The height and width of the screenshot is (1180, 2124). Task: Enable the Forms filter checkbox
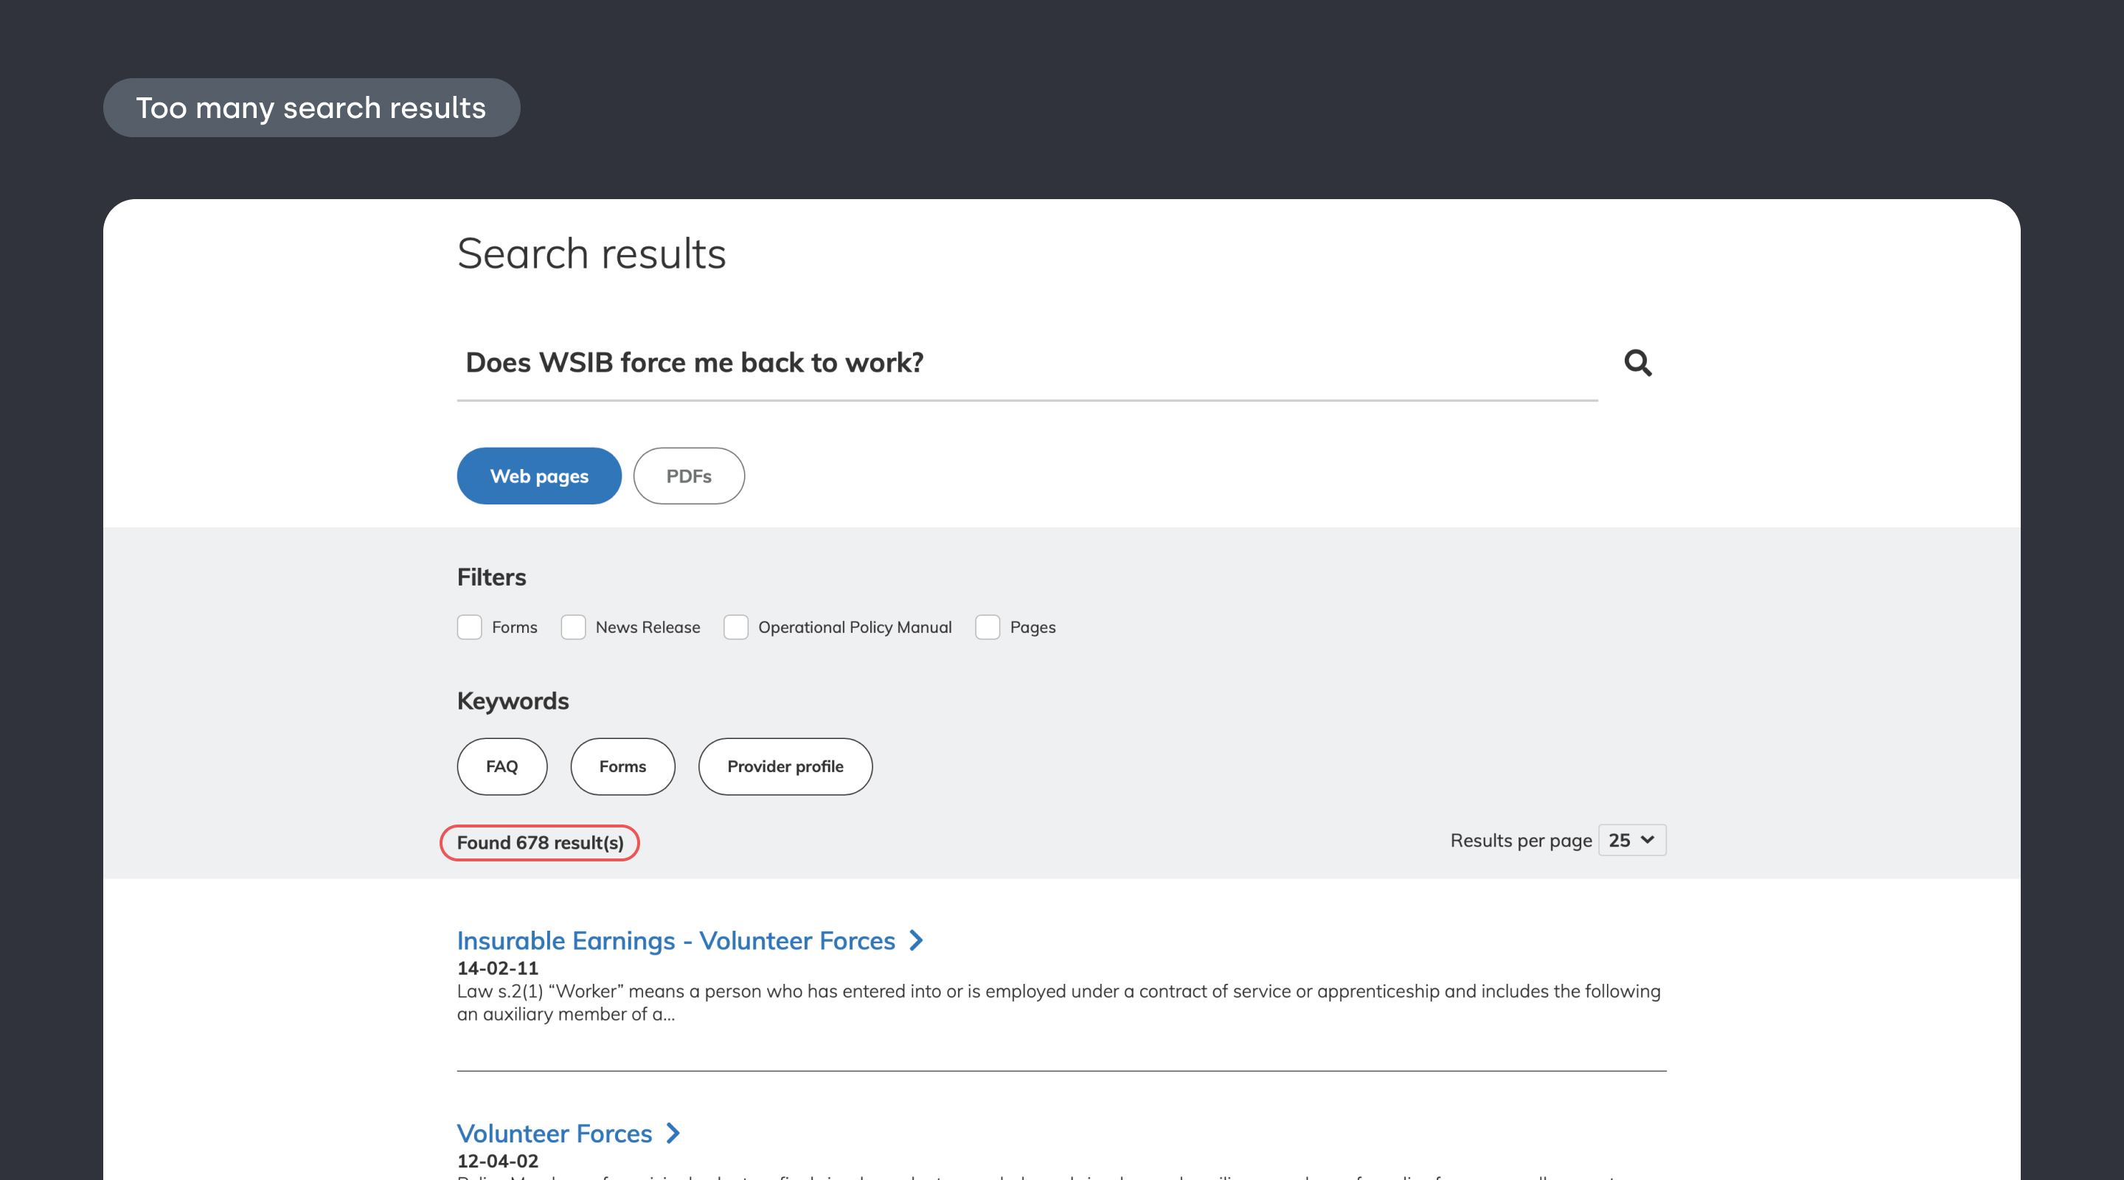469,627
